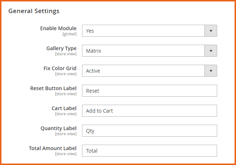
Task: Click the '[global]' scope text under Enable Module
Action: coord(69,34)
